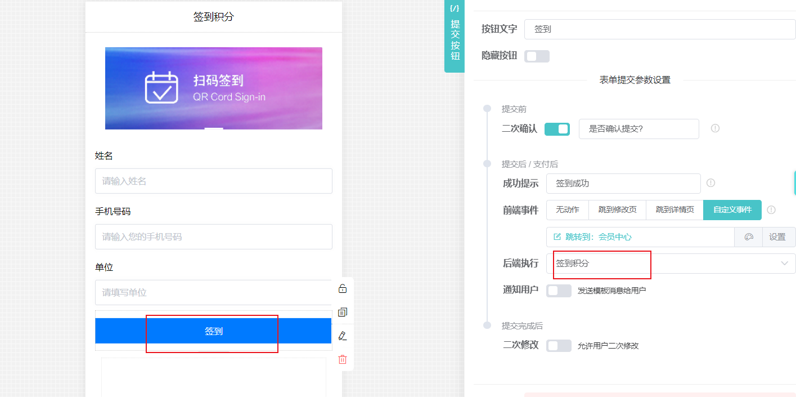Click the edit pencil icon
The image size is (796, 397).
[343, 336]
